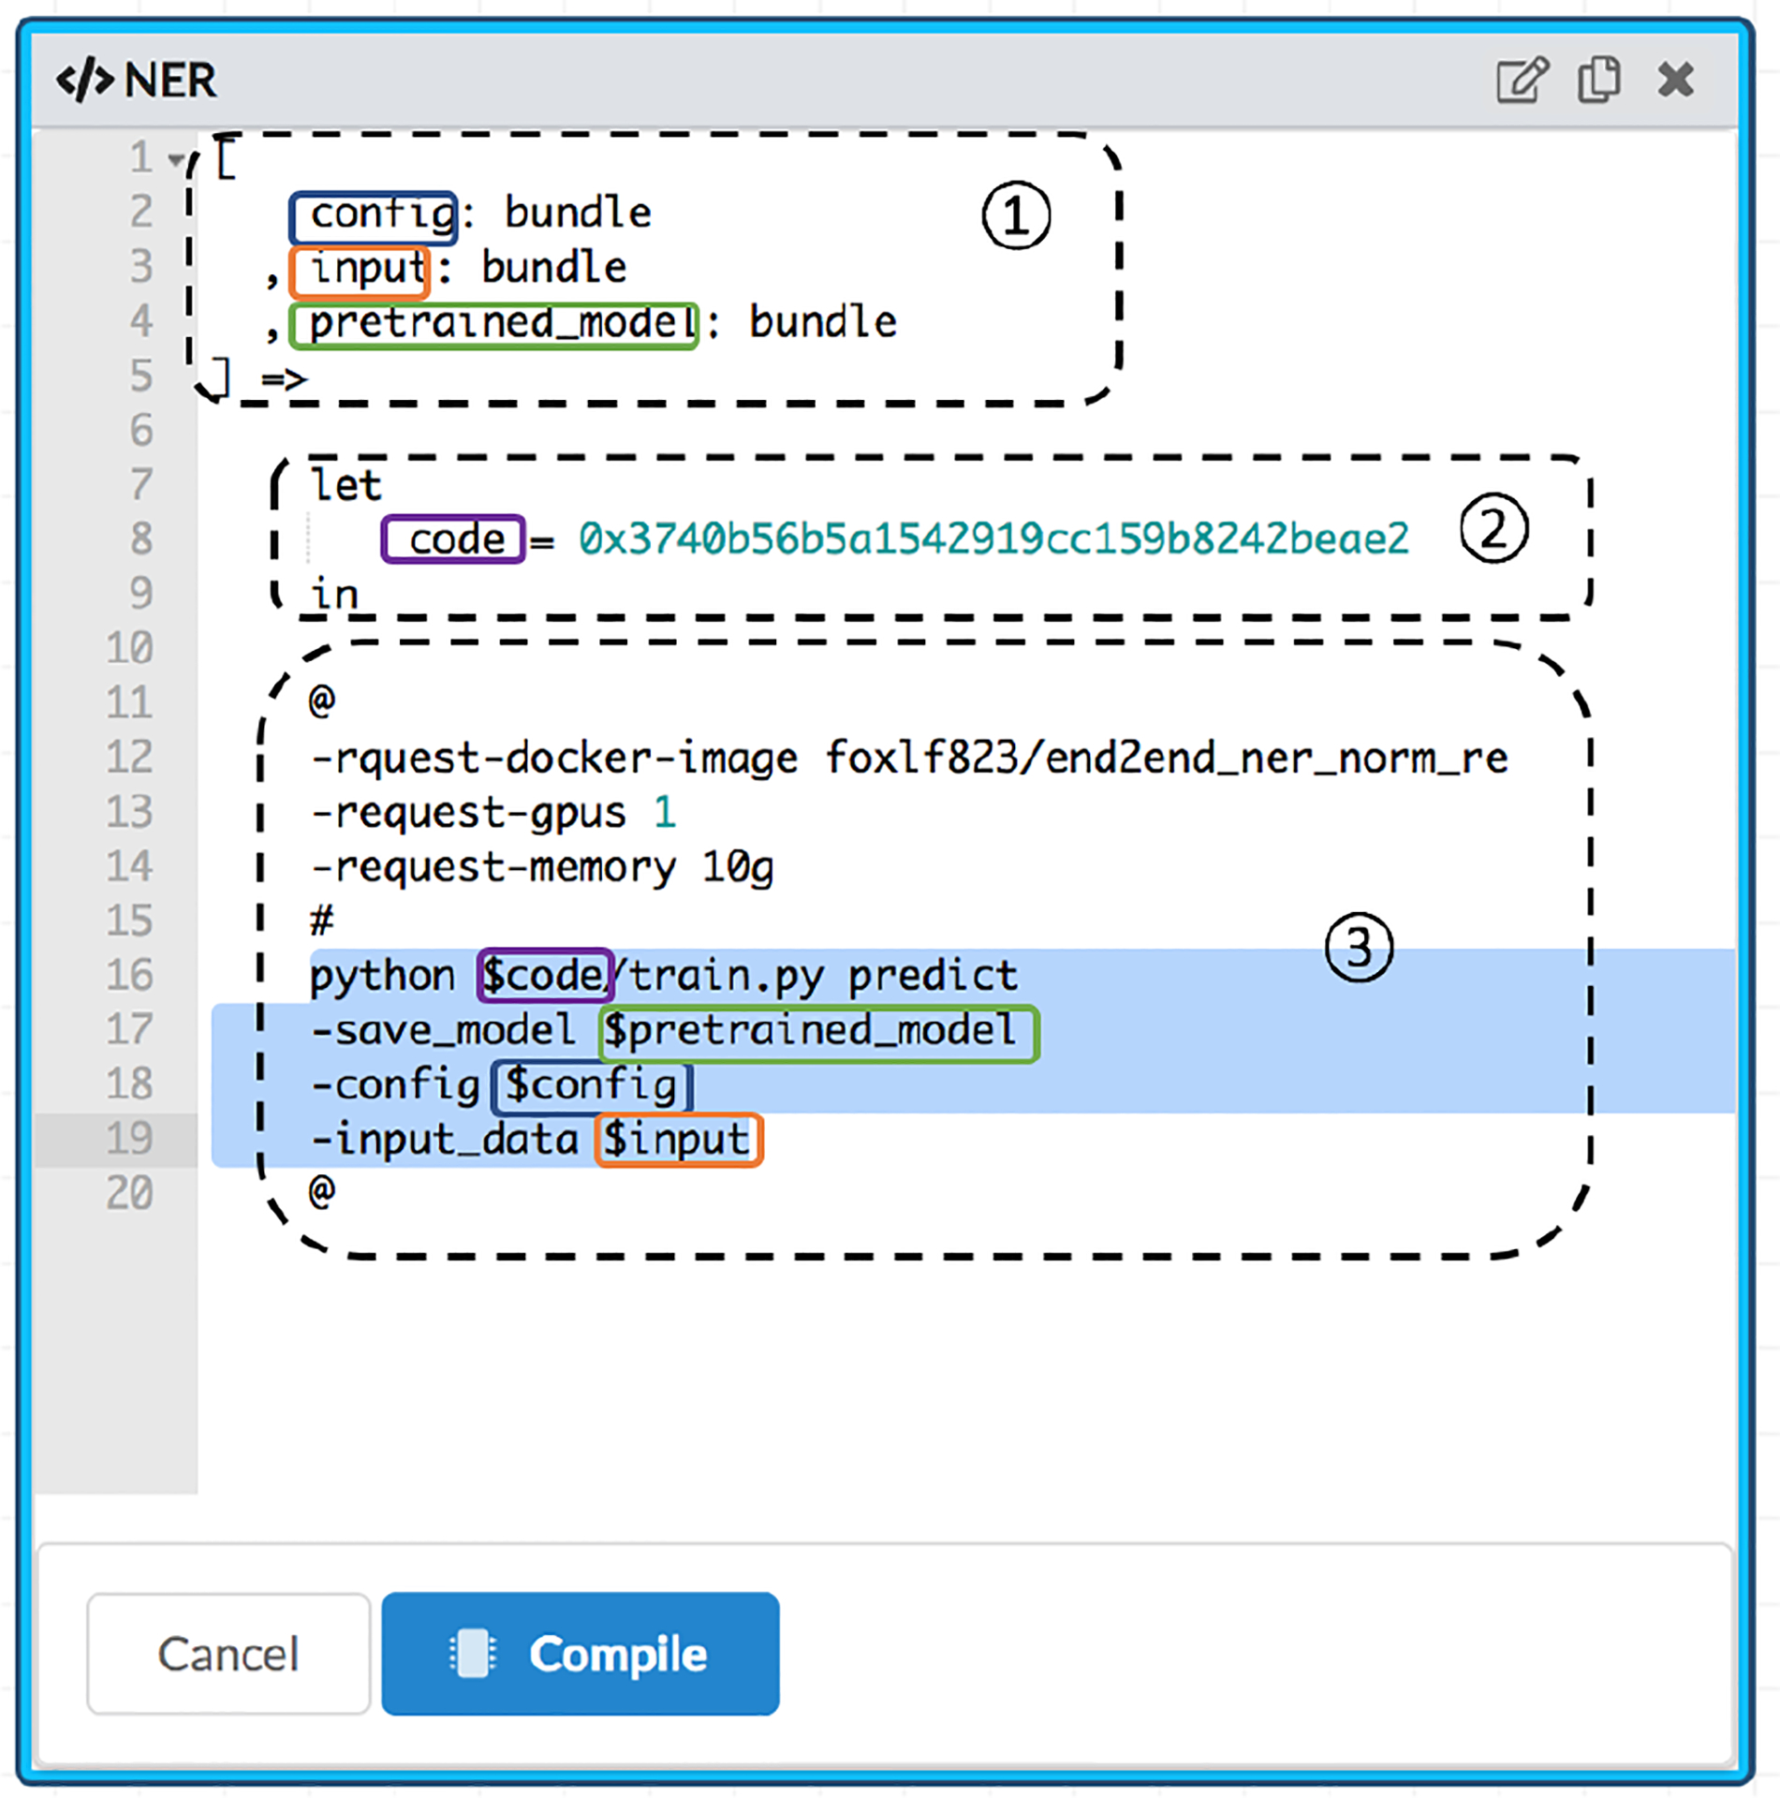Click the edit pencil icon in header

click(x=1521, y=81)
